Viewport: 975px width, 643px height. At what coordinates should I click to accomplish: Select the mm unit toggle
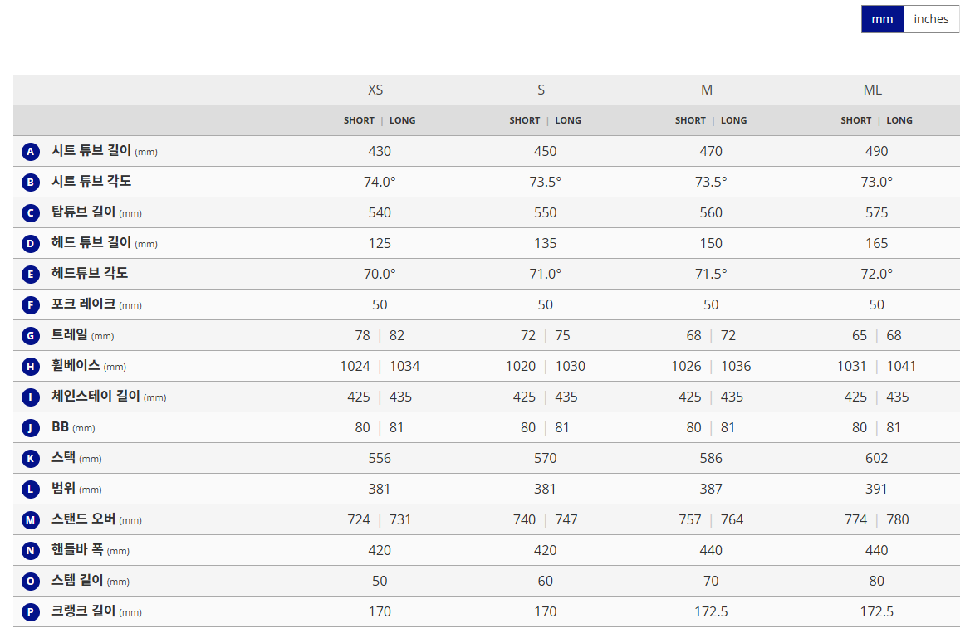pos(882,19)
